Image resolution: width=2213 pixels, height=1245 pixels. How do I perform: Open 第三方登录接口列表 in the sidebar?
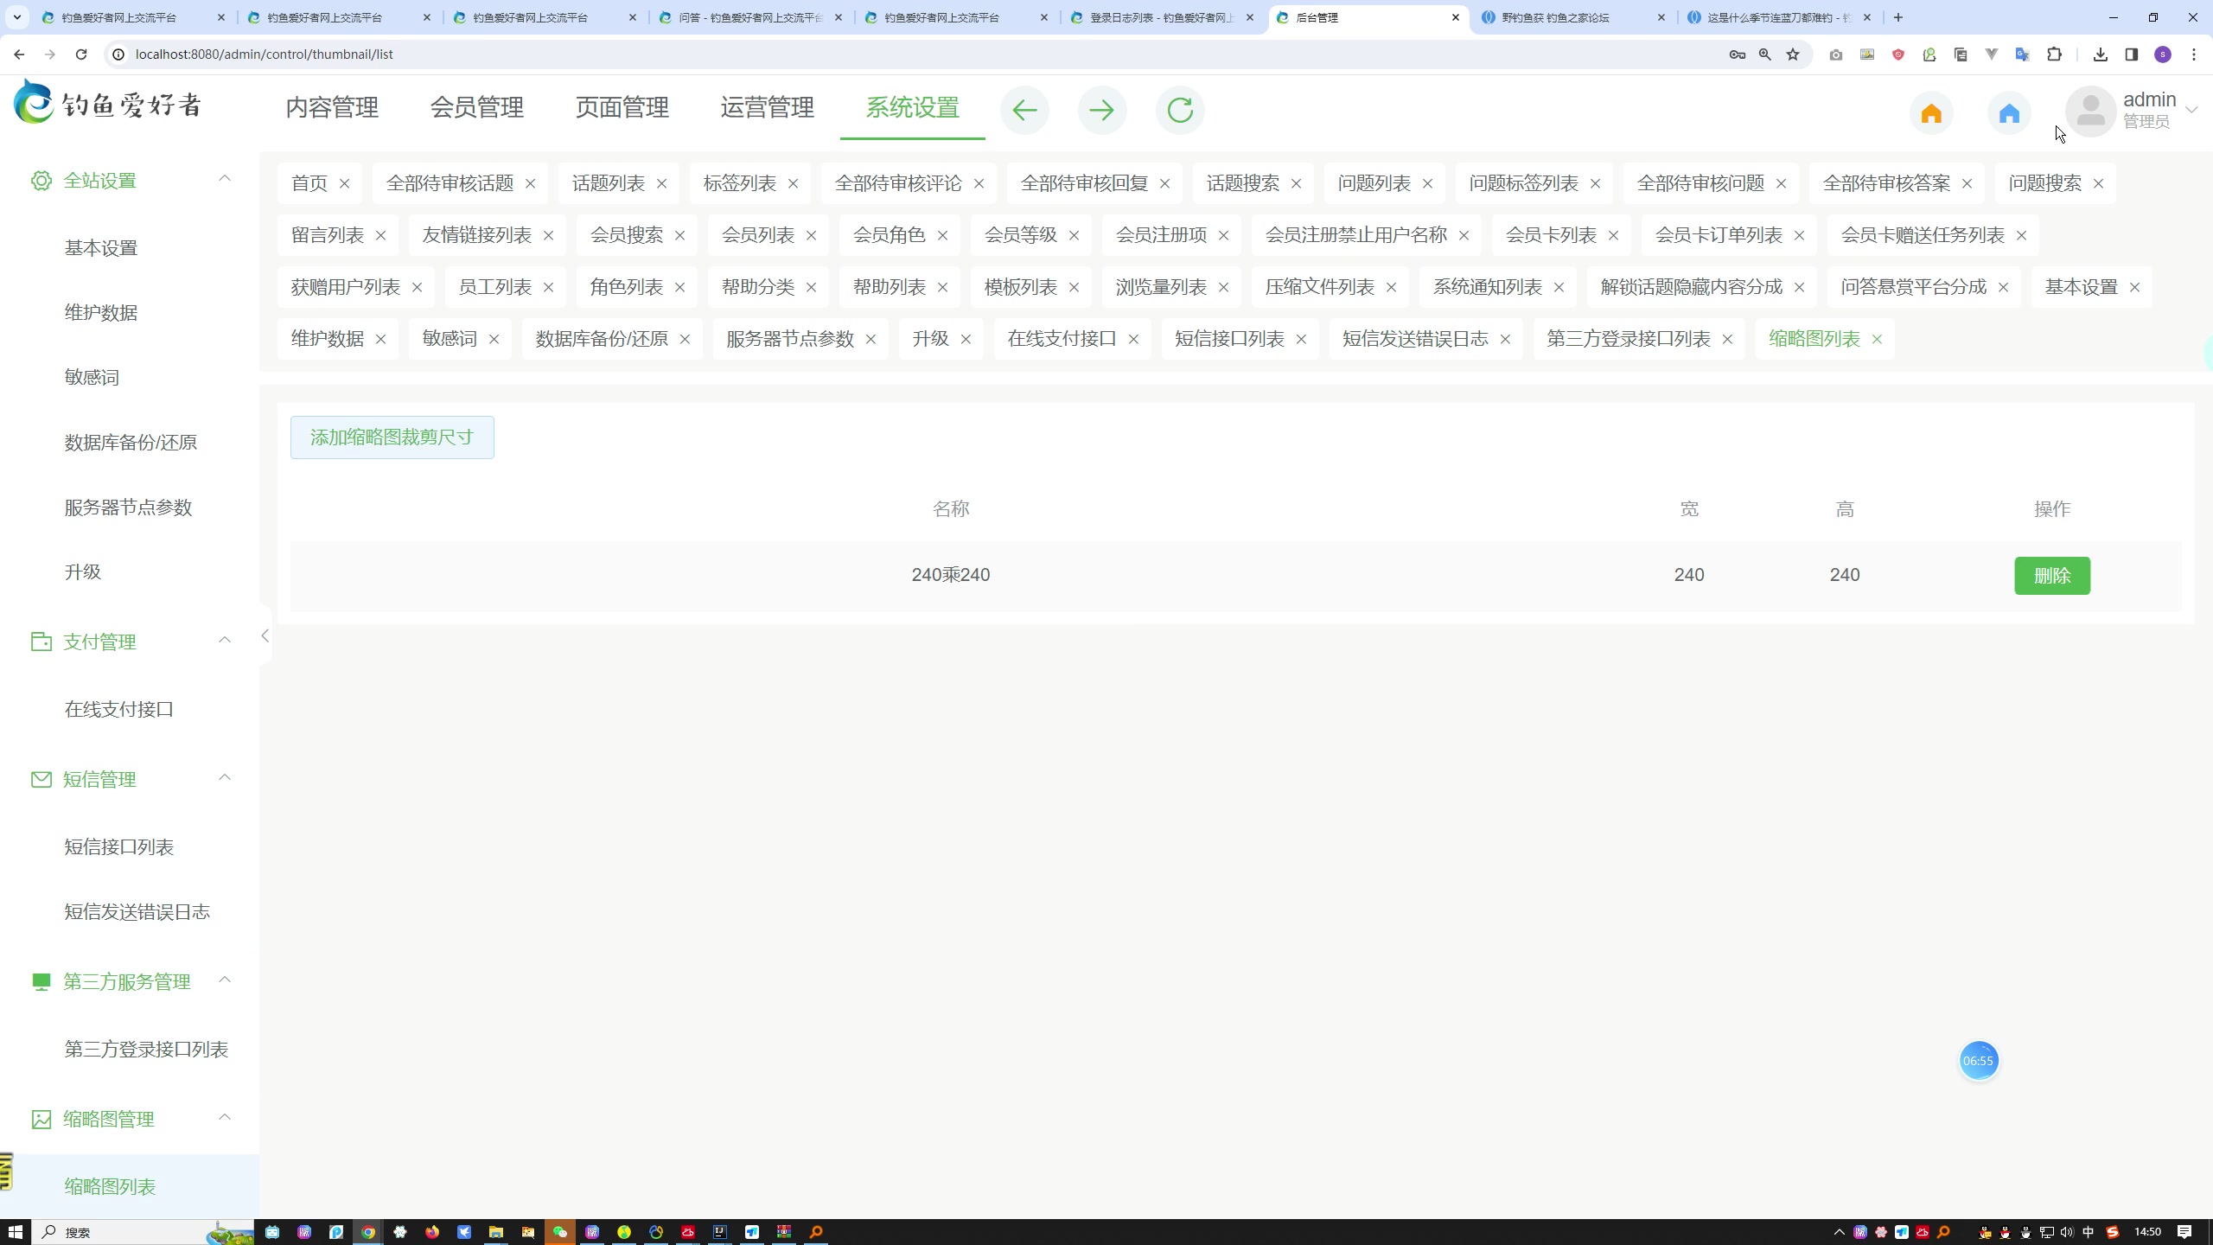coord(146,1050)
